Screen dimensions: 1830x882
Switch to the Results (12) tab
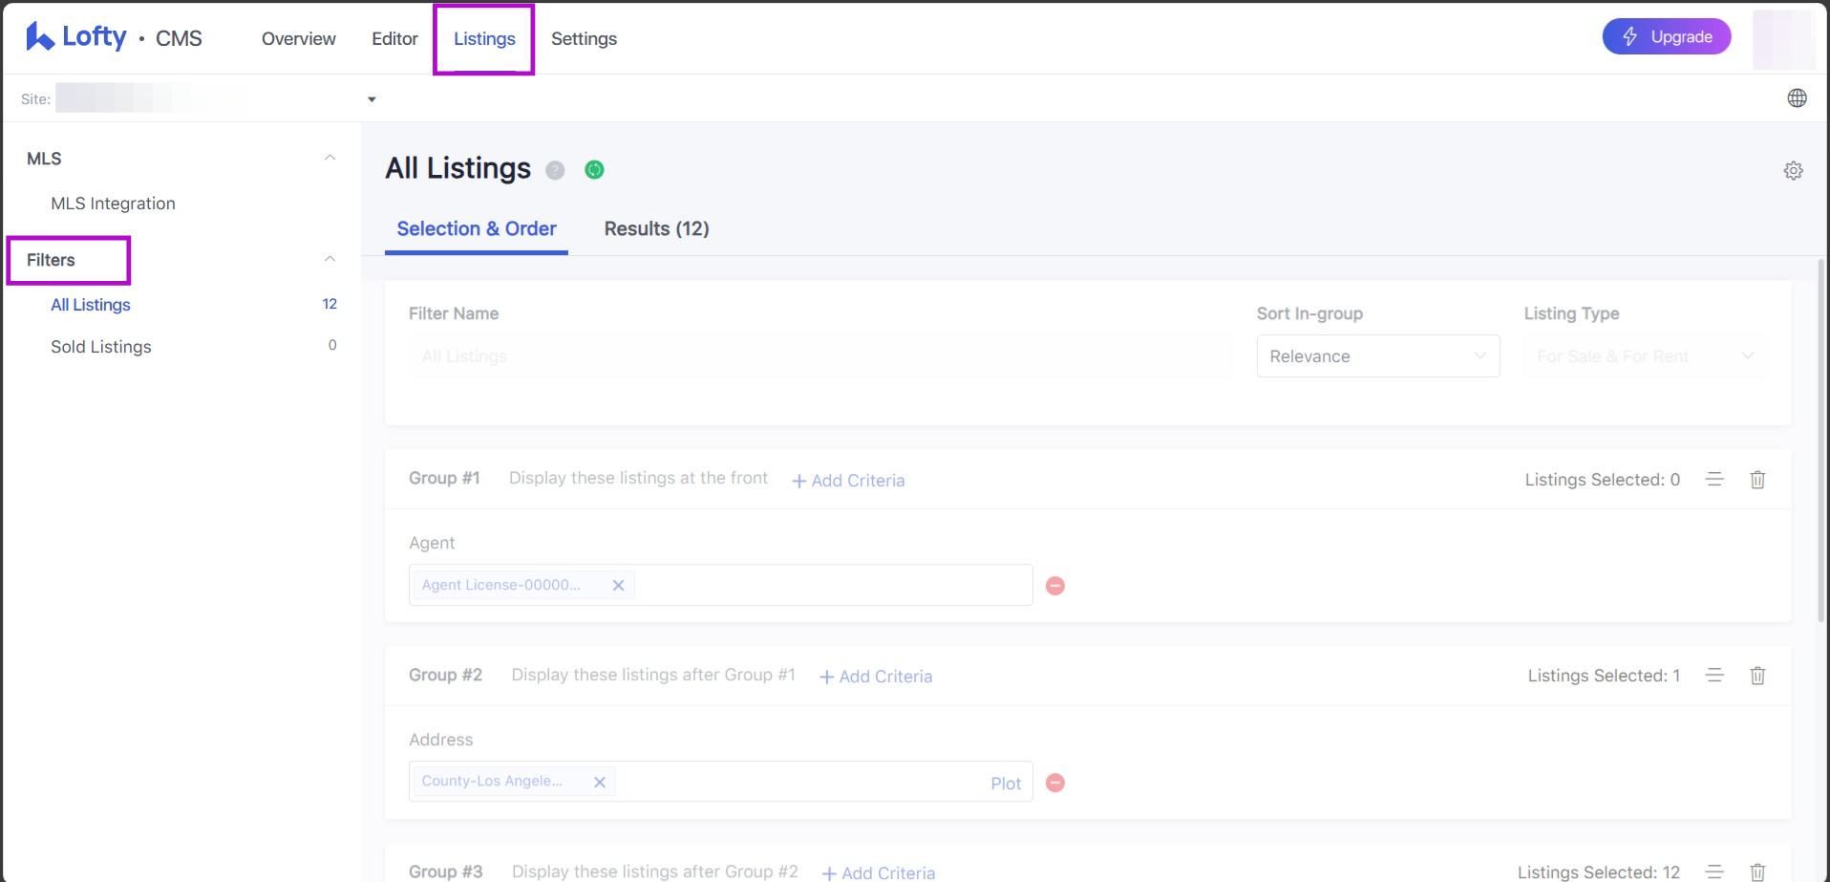(656, 229)
